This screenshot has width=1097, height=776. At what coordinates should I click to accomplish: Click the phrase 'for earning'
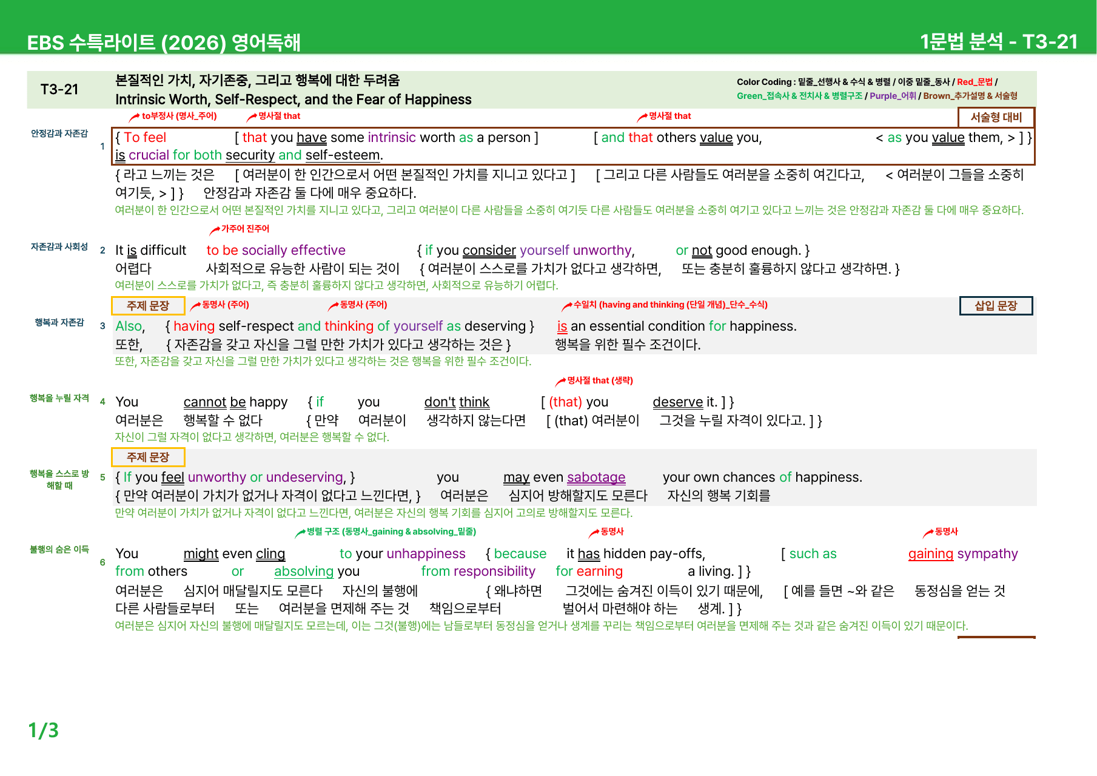tap(589, 572)
